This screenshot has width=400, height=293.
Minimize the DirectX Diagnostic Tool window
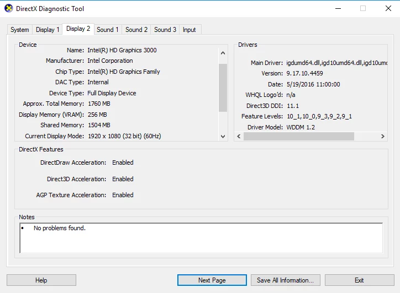pos(338,8)
